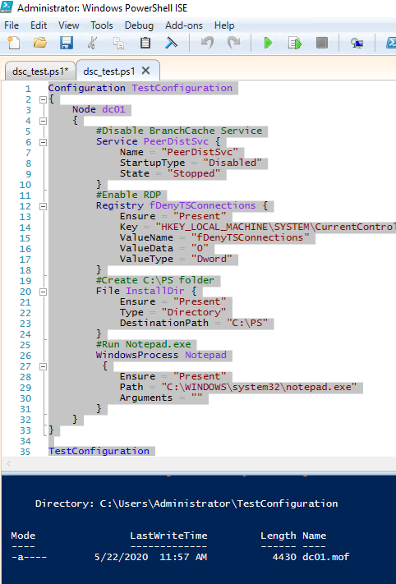Clear the console pane using the clear icon
Screen dimensions: 396x584
(x=172, y=43)
